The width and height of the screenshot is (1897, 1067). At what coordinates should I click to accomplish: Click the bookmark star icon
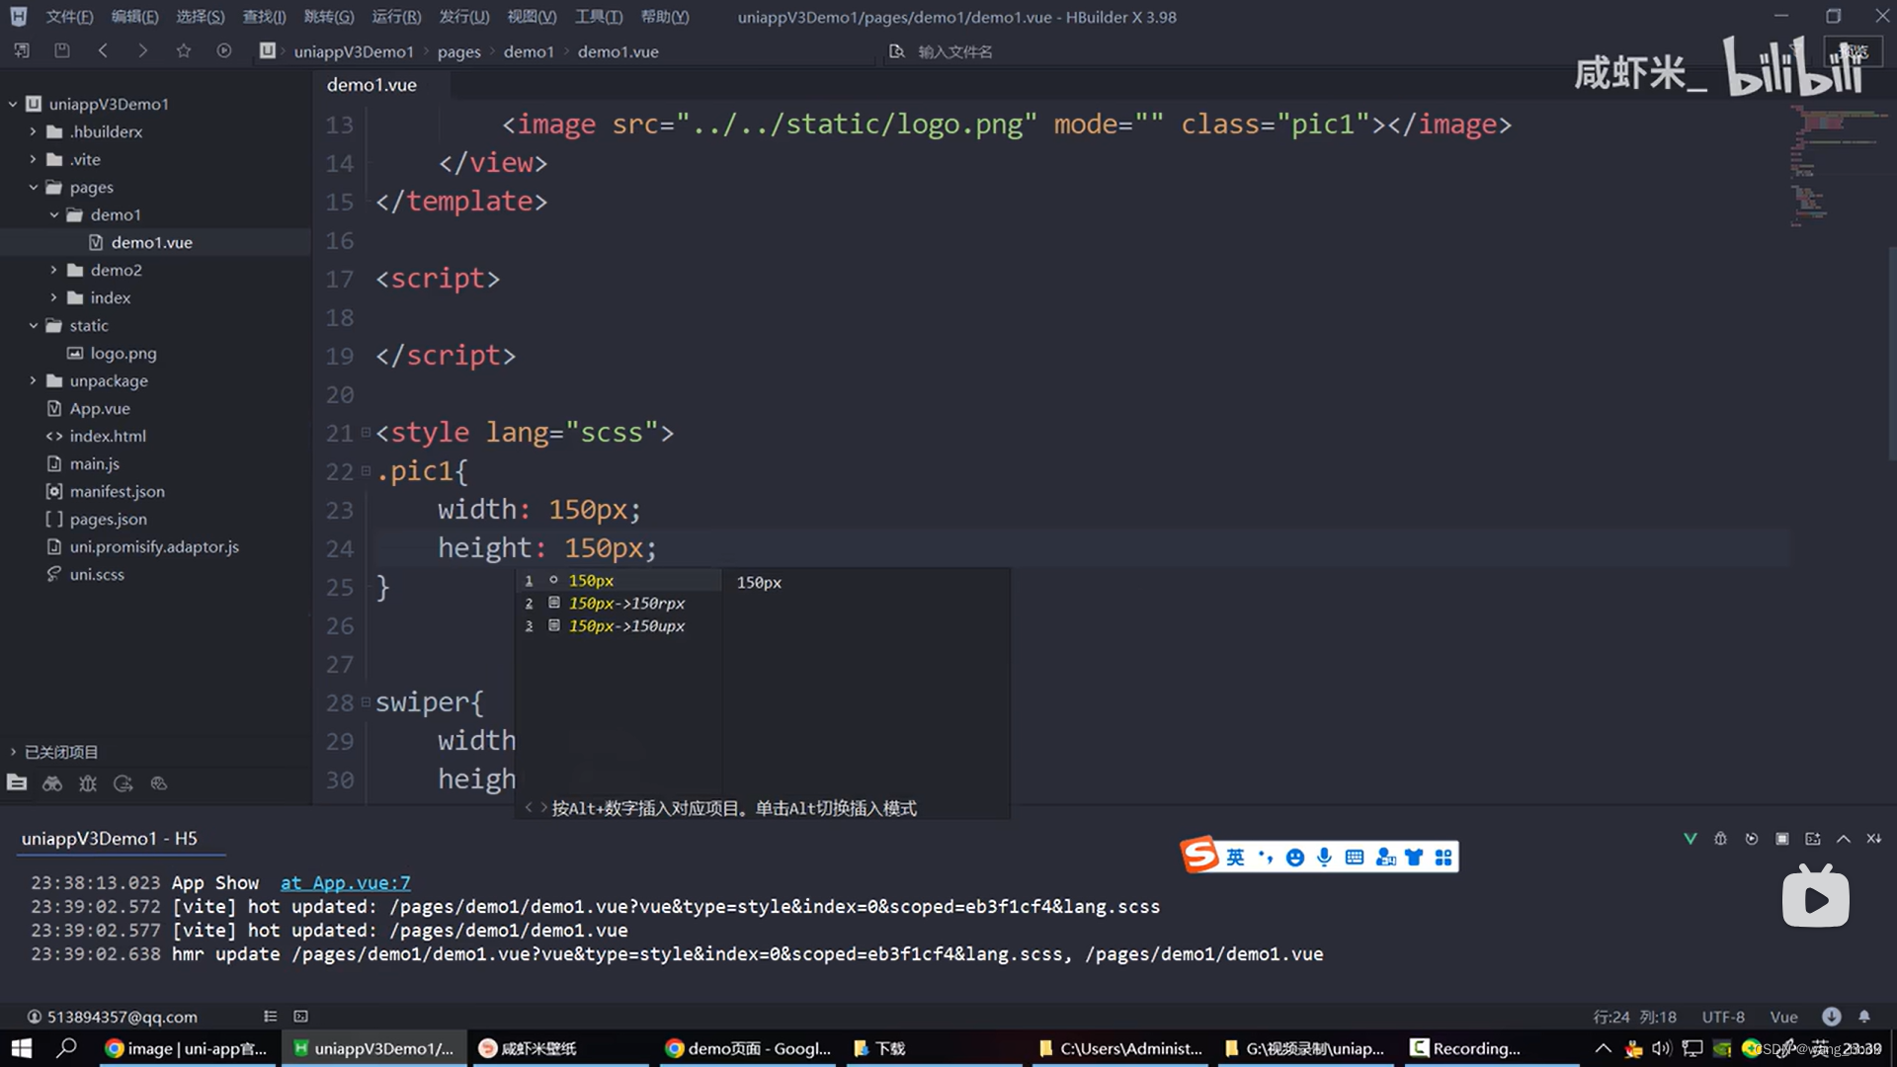pyautogui.click(x=184, y=50)
